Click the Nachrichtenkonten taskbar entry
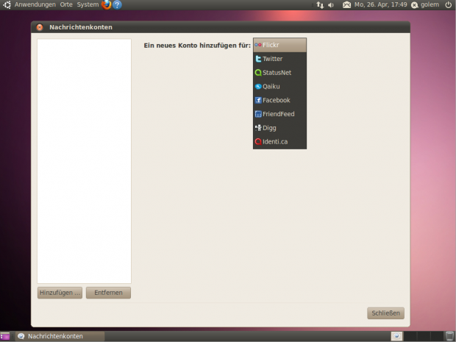 (x=55, y=336)
